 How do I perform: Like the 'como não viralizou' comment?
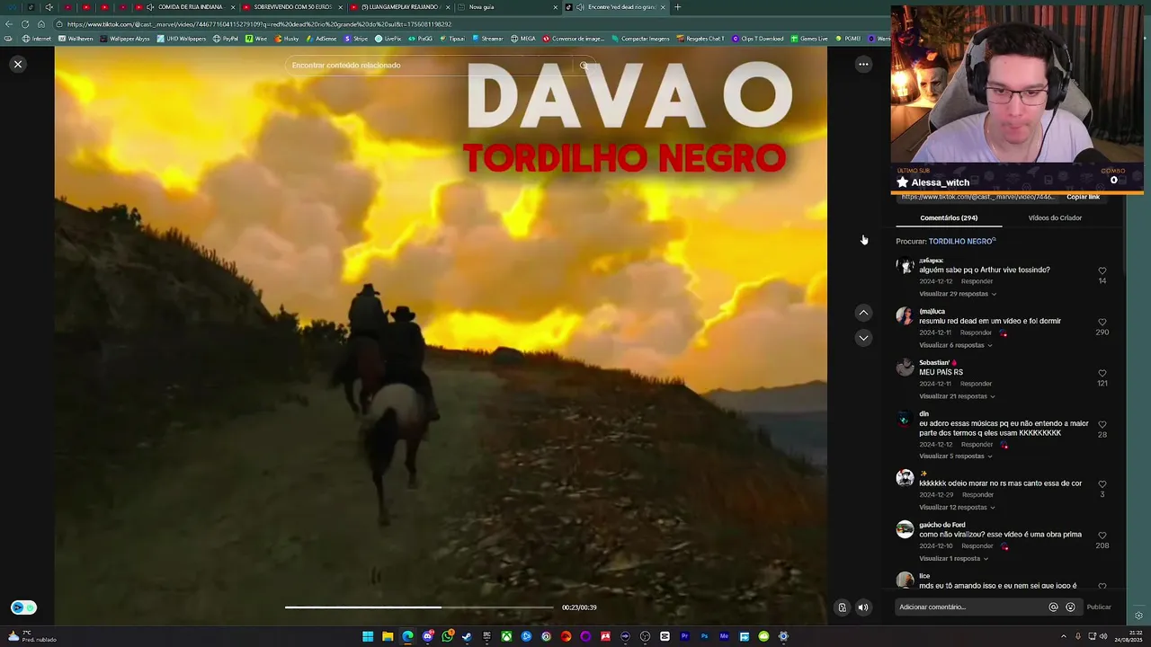pyautogui.click(x=1102, y=536)
